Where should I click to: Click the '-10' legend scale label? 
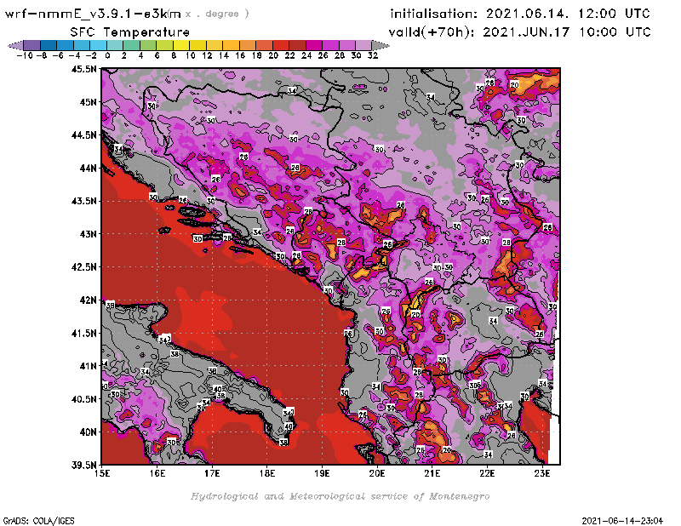click(x=24, y=55)
